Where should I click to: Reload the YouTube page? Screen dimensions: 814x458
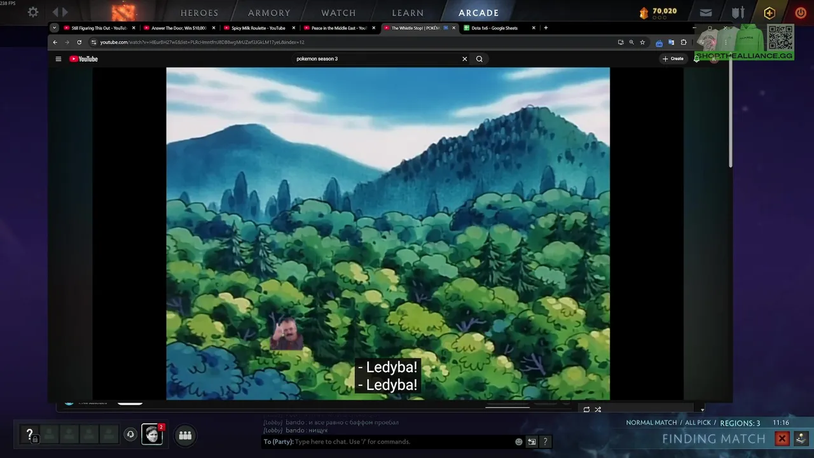tap(79, 42)
